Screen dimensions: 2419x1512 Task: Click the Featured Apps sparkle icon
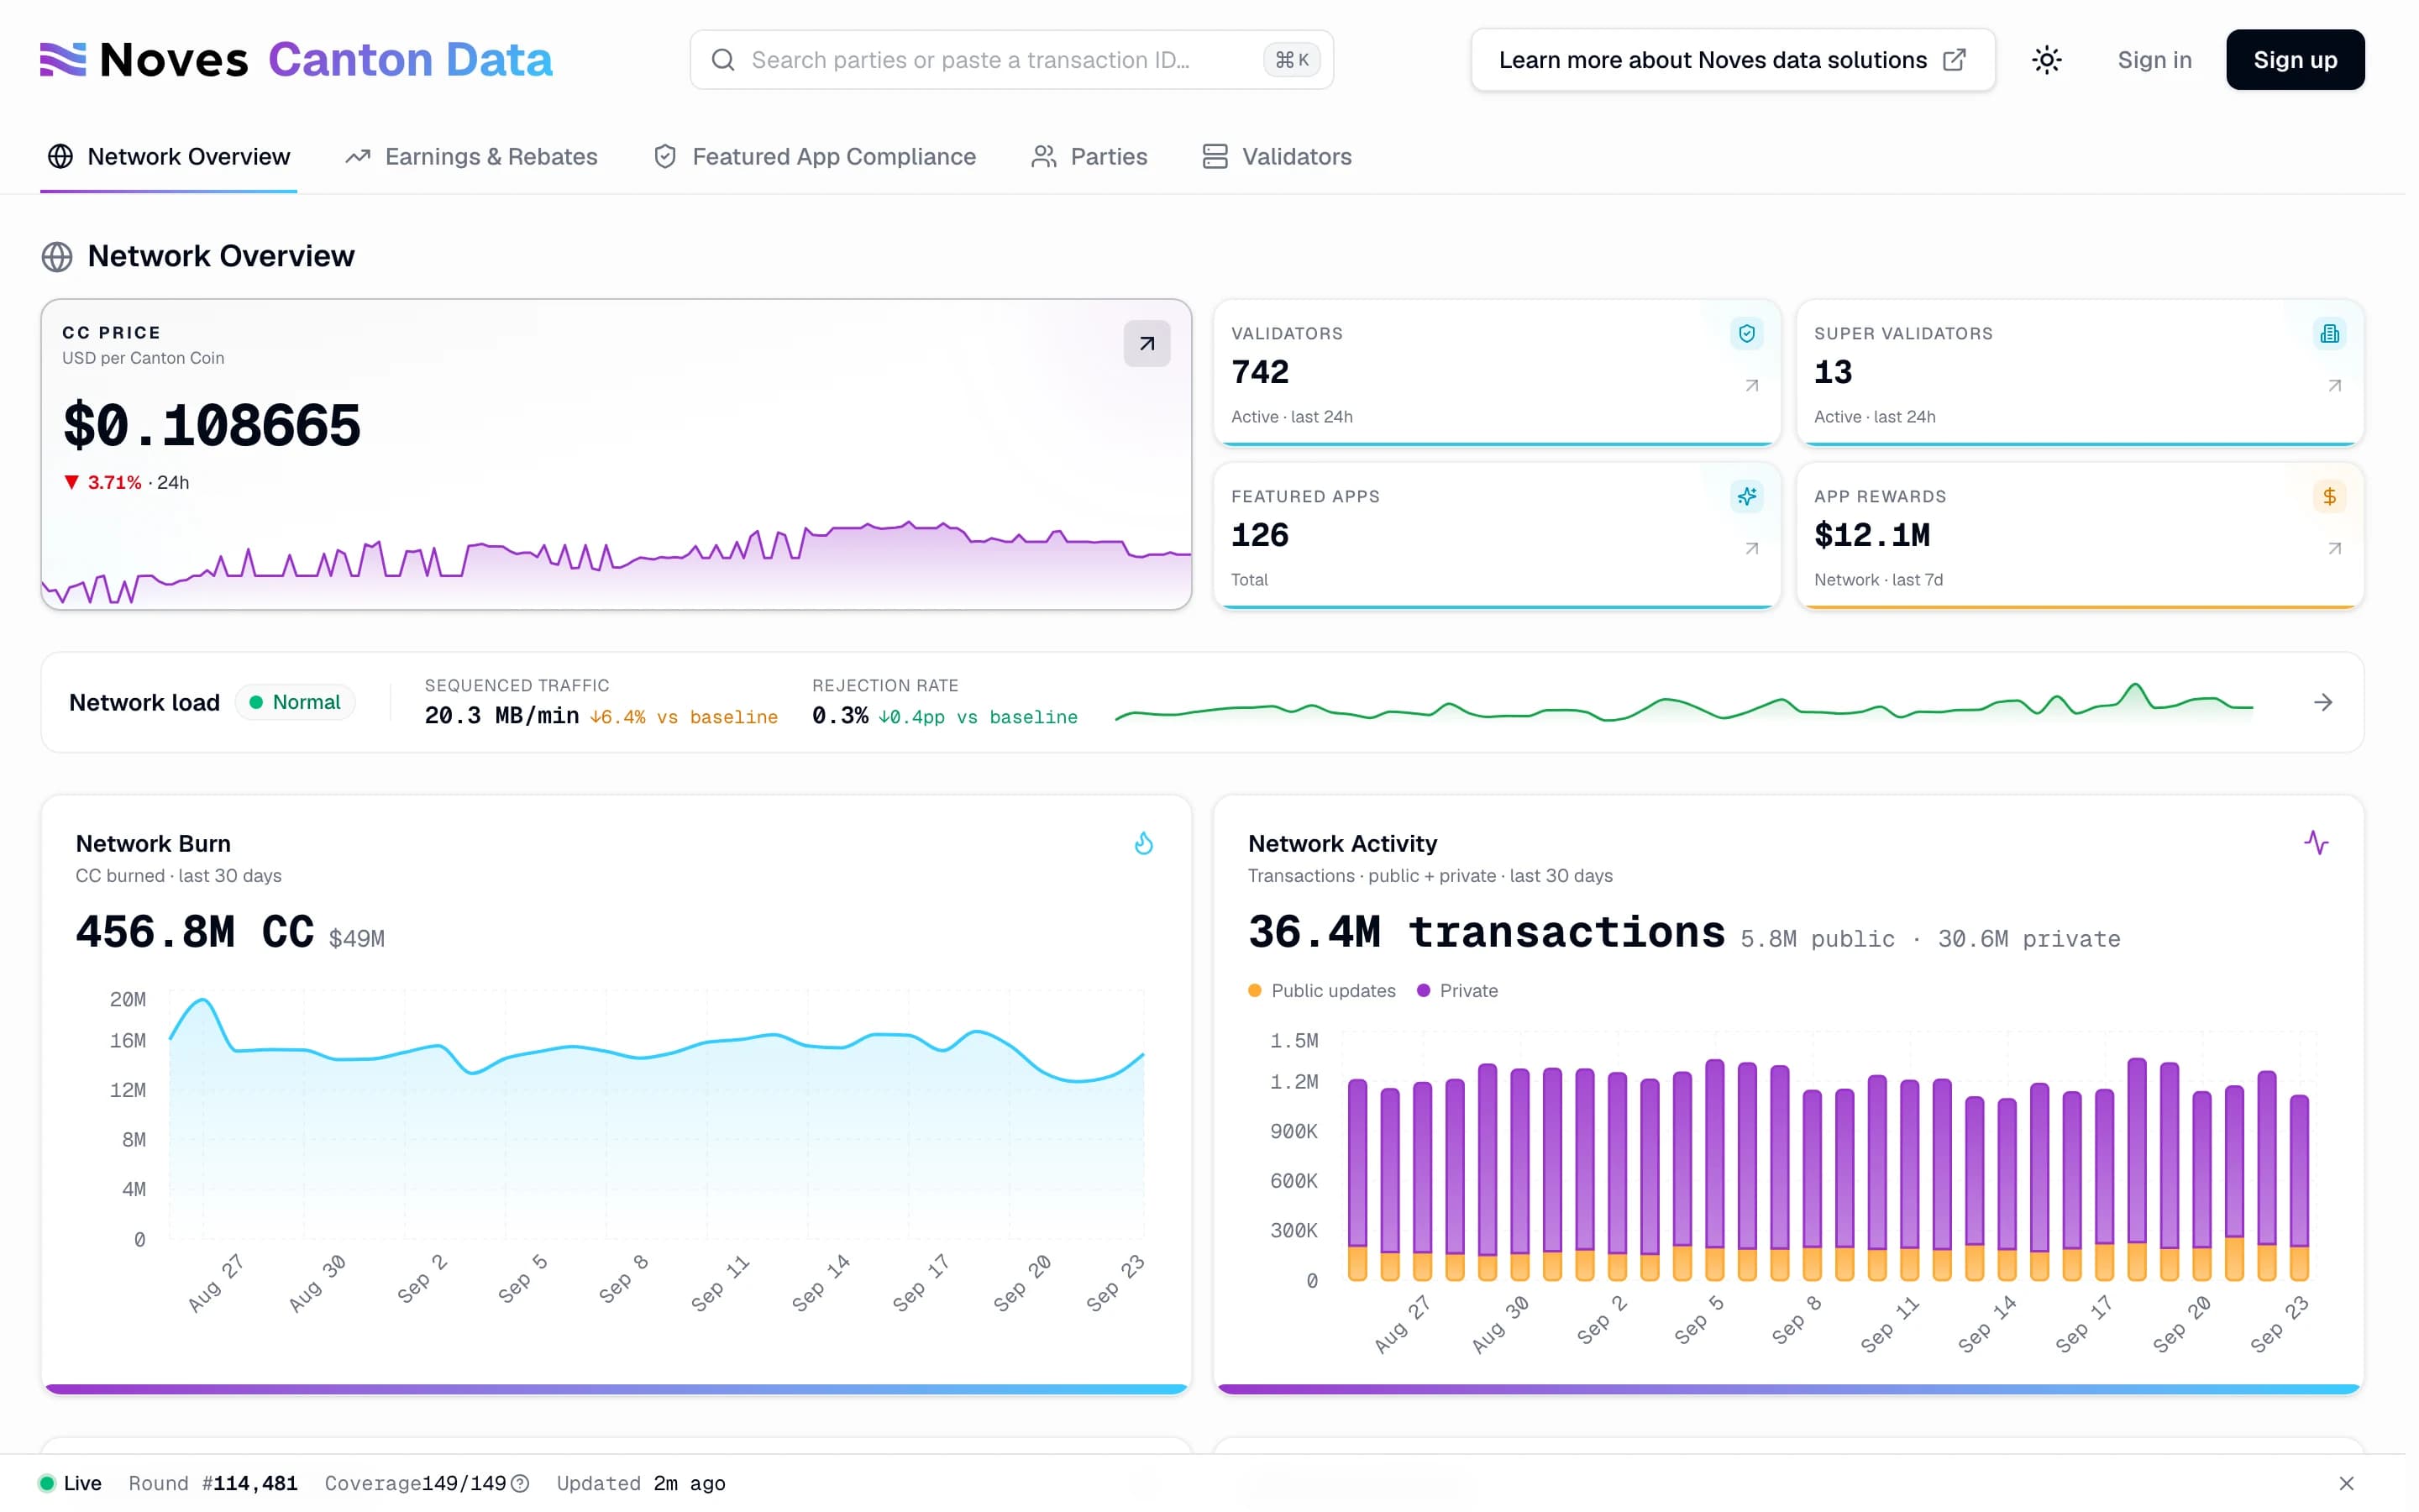(1746, 496)
